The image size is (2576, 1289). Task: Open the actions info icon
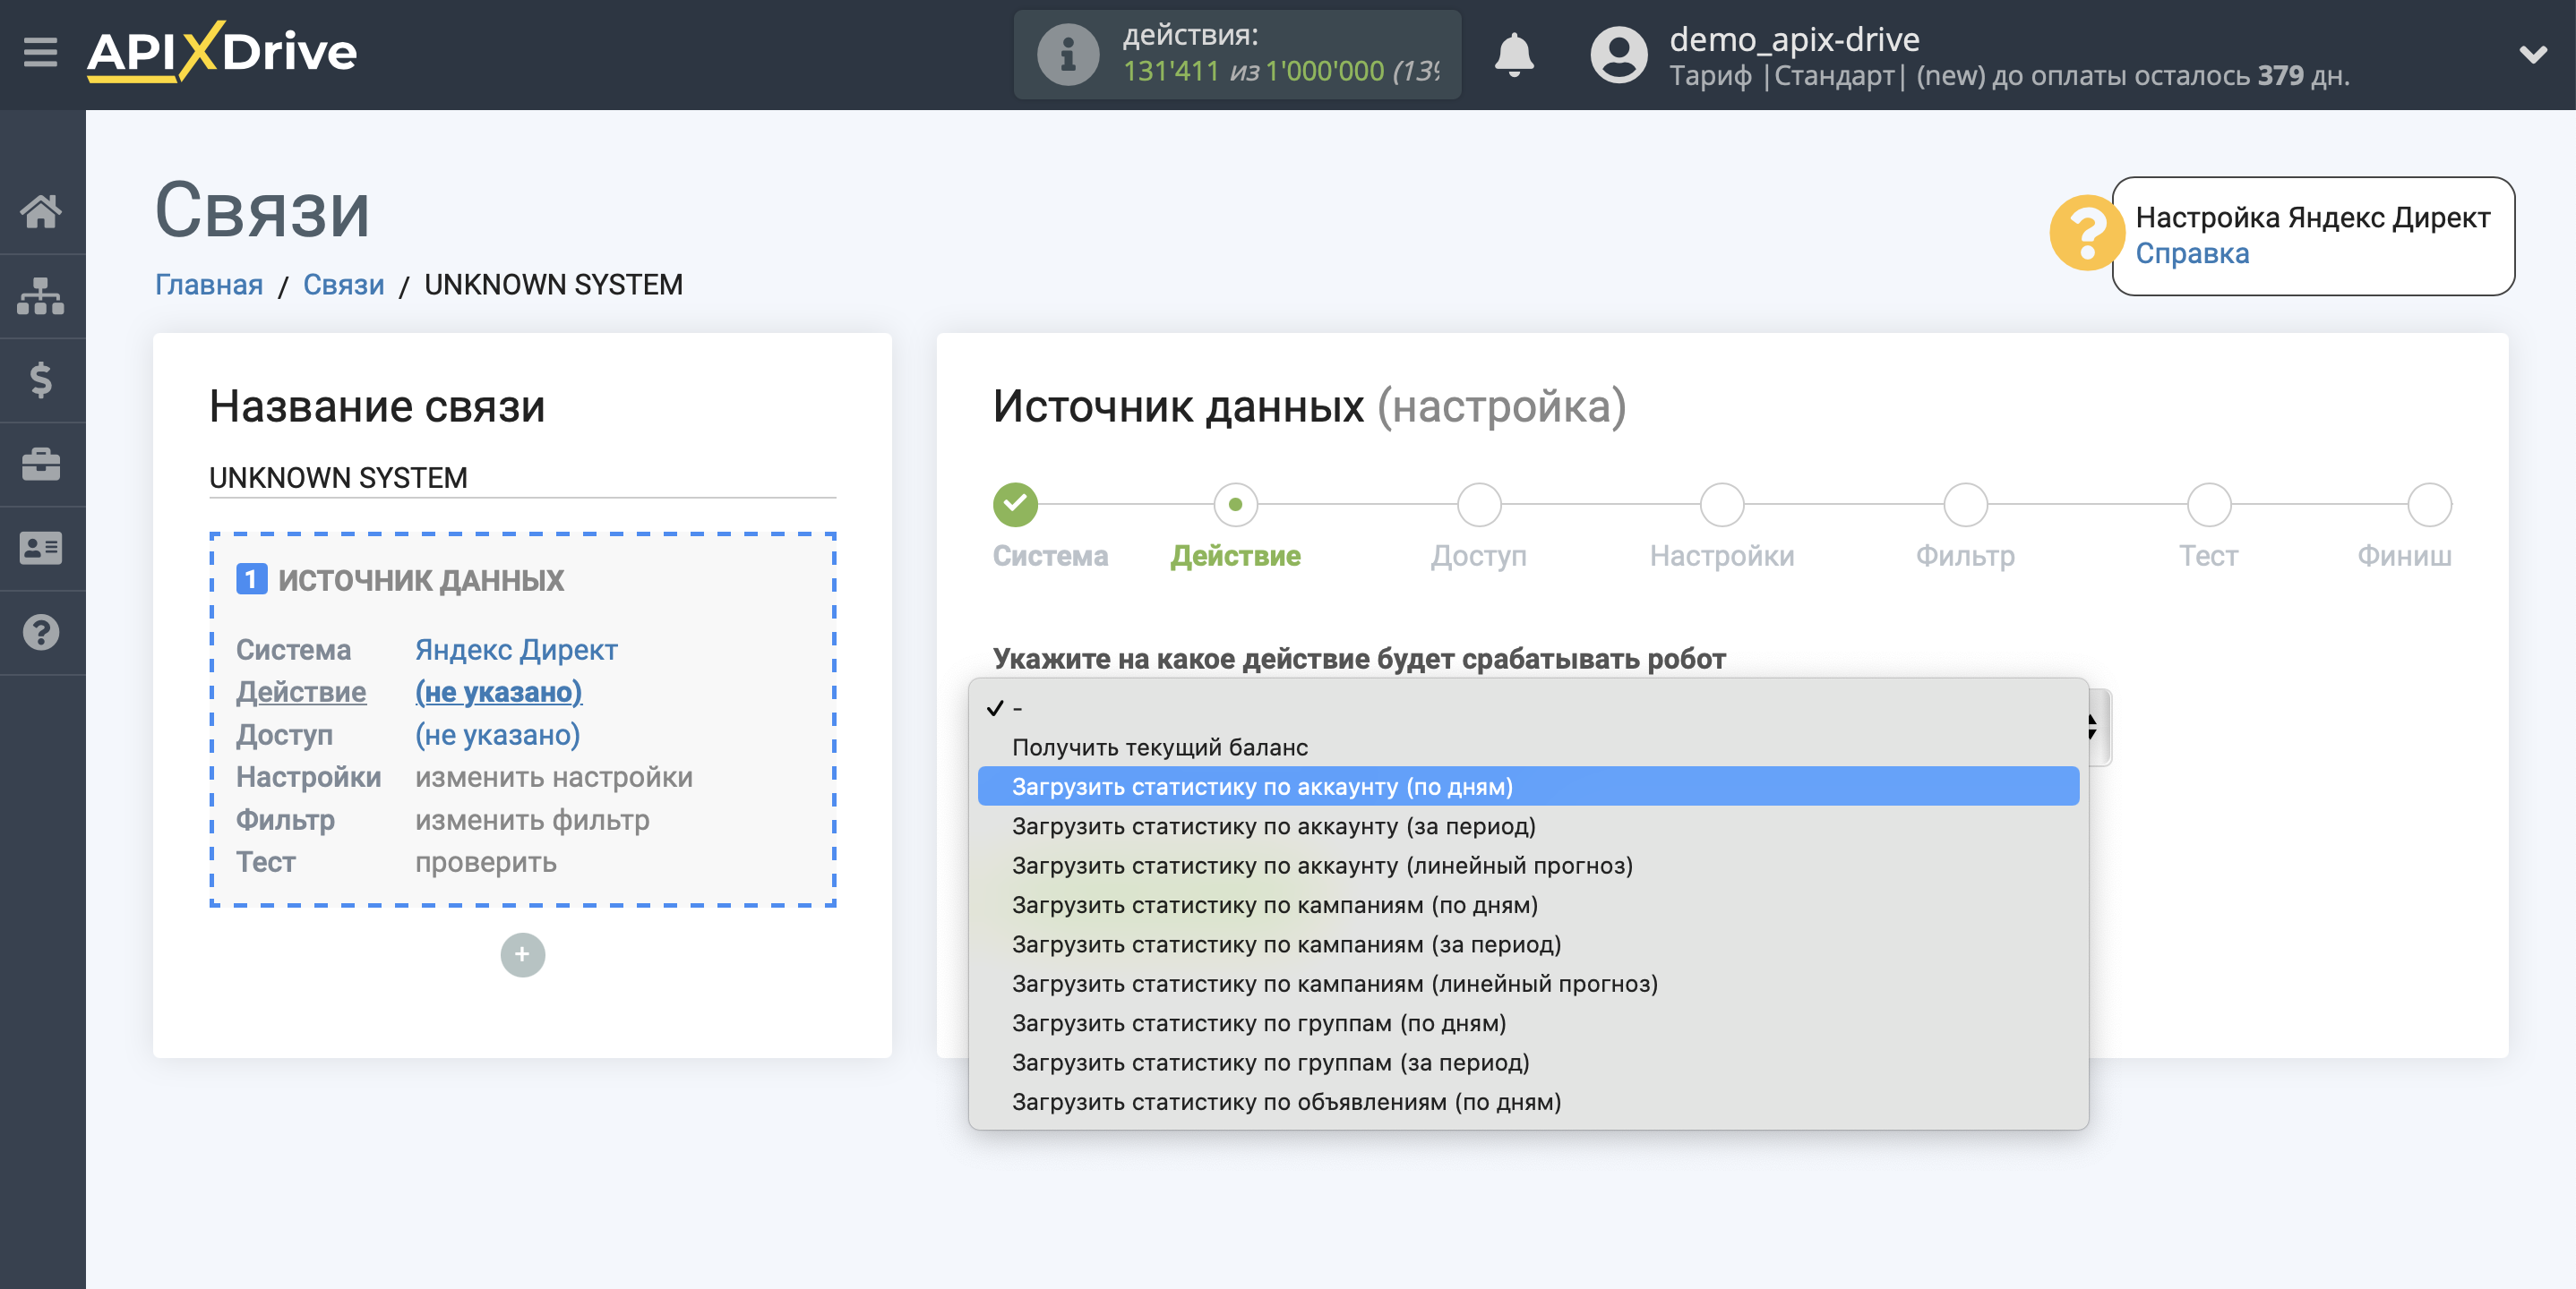tap(1067, 54)
